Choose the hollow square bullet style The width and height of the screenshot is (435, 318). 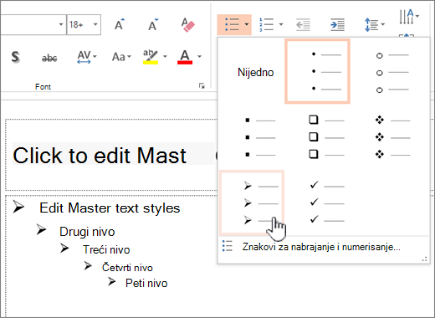click(326, 136)
